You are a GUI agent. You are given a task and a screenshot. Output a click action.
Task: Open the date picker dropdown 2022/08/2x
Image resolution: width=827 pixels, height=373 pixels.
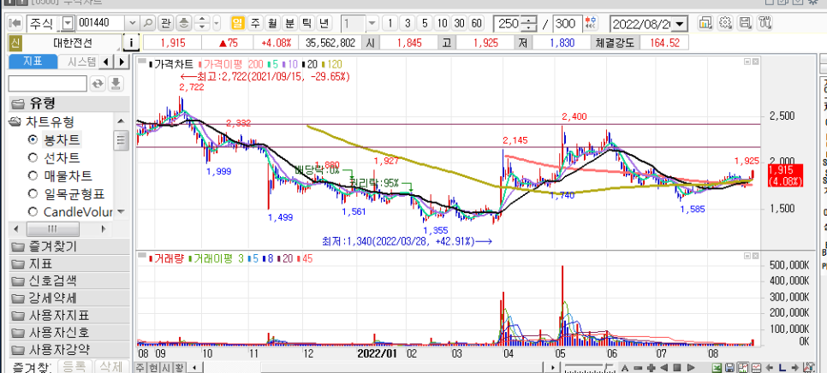[681, 24]
